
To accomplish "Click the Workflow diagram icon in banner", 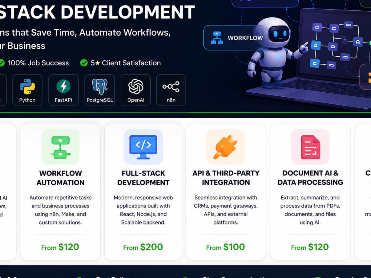I will click(x=217, y=38).
